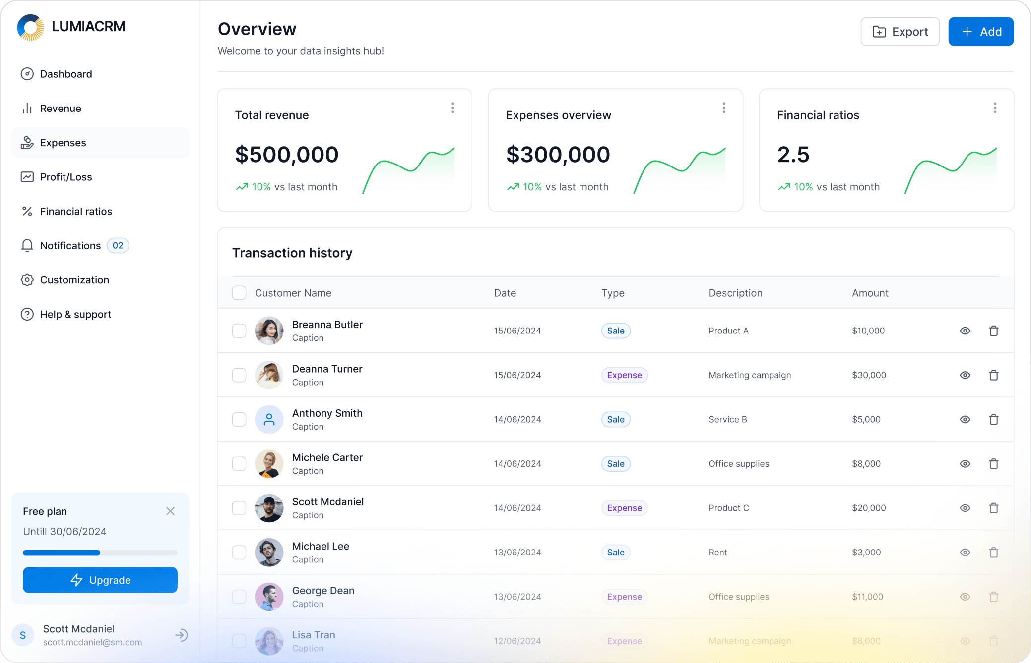Click the Export button

coord(899,31)
